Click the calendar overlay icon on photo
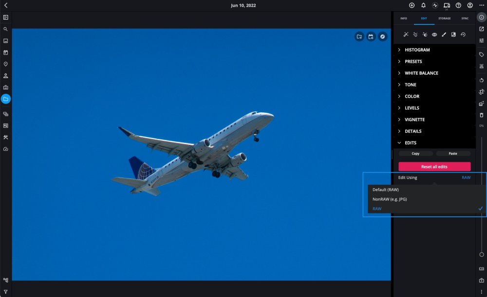Image resolution: width=487 pixels, height=297 pixels. coord(371,36)
